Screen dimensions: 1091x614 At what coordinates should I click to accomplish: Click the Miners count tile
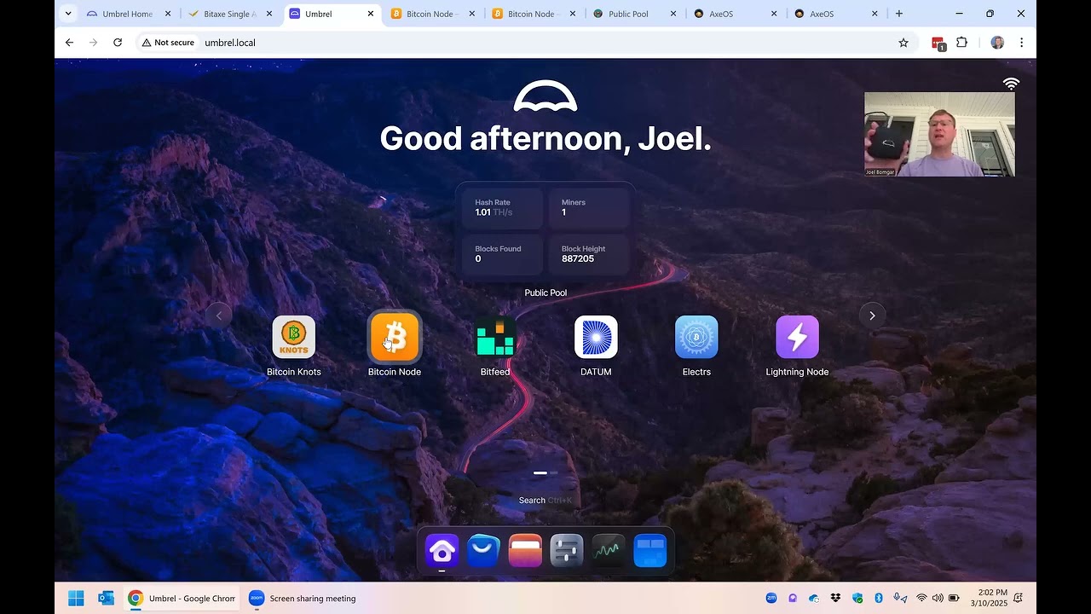click(589, 208)
